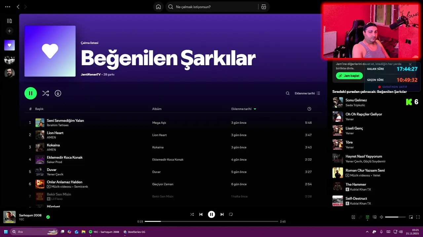Select Onlar Anlamaz Halden track
Viewport: 423px width, 237px height.
pyautogui.click(x=173, y=184)
